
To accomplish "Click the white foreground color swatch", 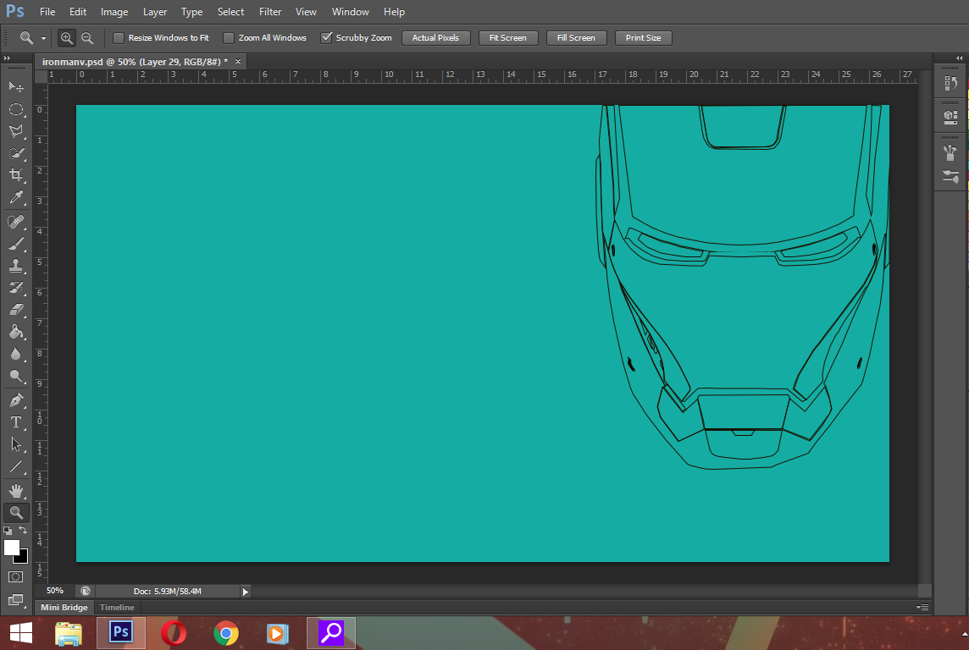I will (x=10, y=547).
